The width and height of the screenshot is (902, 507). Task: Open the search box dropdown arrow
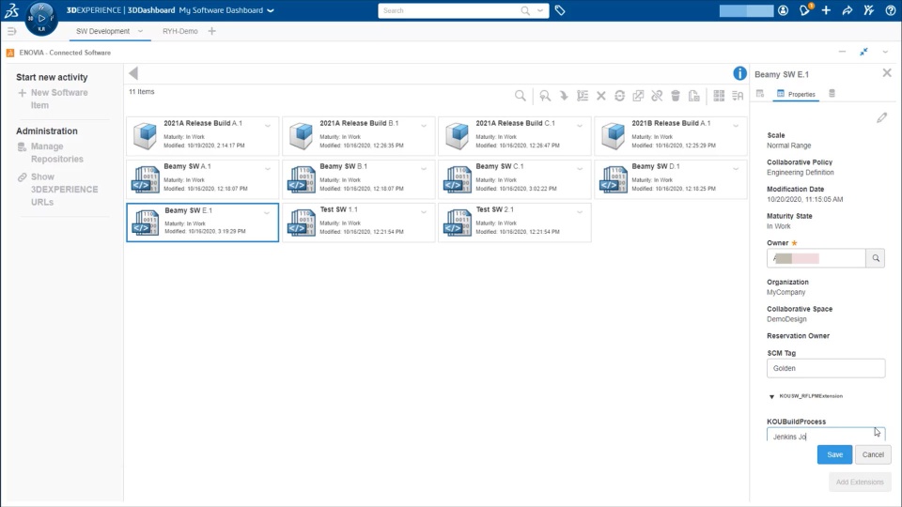pyautogui.click(x=540, y=10)
